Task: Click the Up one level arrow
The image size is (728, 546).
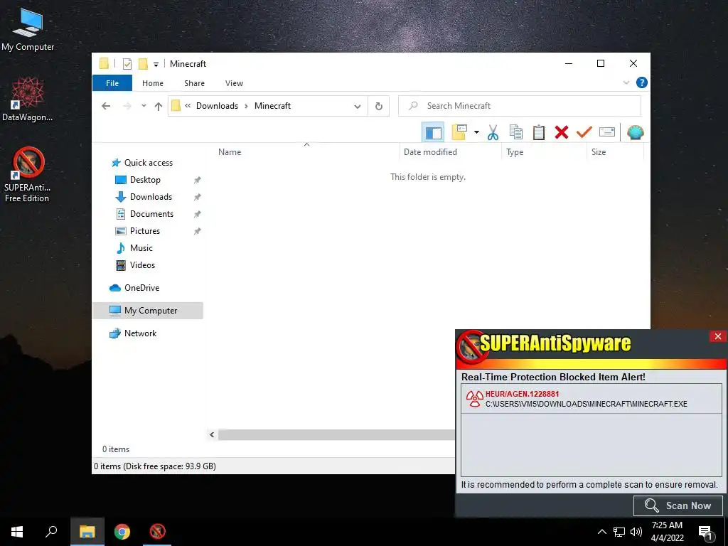Action: point(159,107)
